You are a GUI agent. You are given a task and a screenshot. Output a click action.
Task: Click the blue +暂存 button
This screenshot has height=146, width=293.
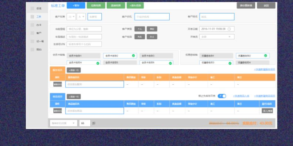[76, 5]
